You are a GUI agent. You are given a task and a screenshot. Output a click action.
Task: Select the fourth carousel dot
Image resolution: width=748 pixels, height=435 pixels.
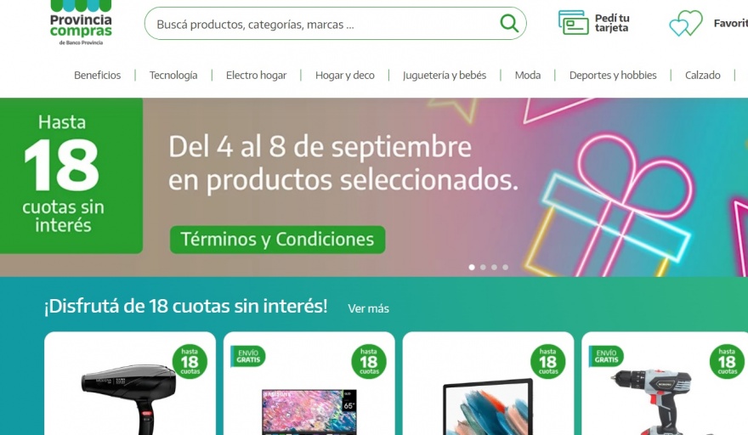[505, 267]
